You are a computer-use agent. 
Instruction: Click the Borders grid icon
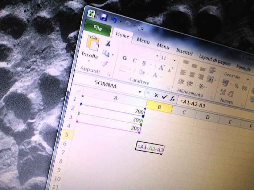tap(123, 68)
